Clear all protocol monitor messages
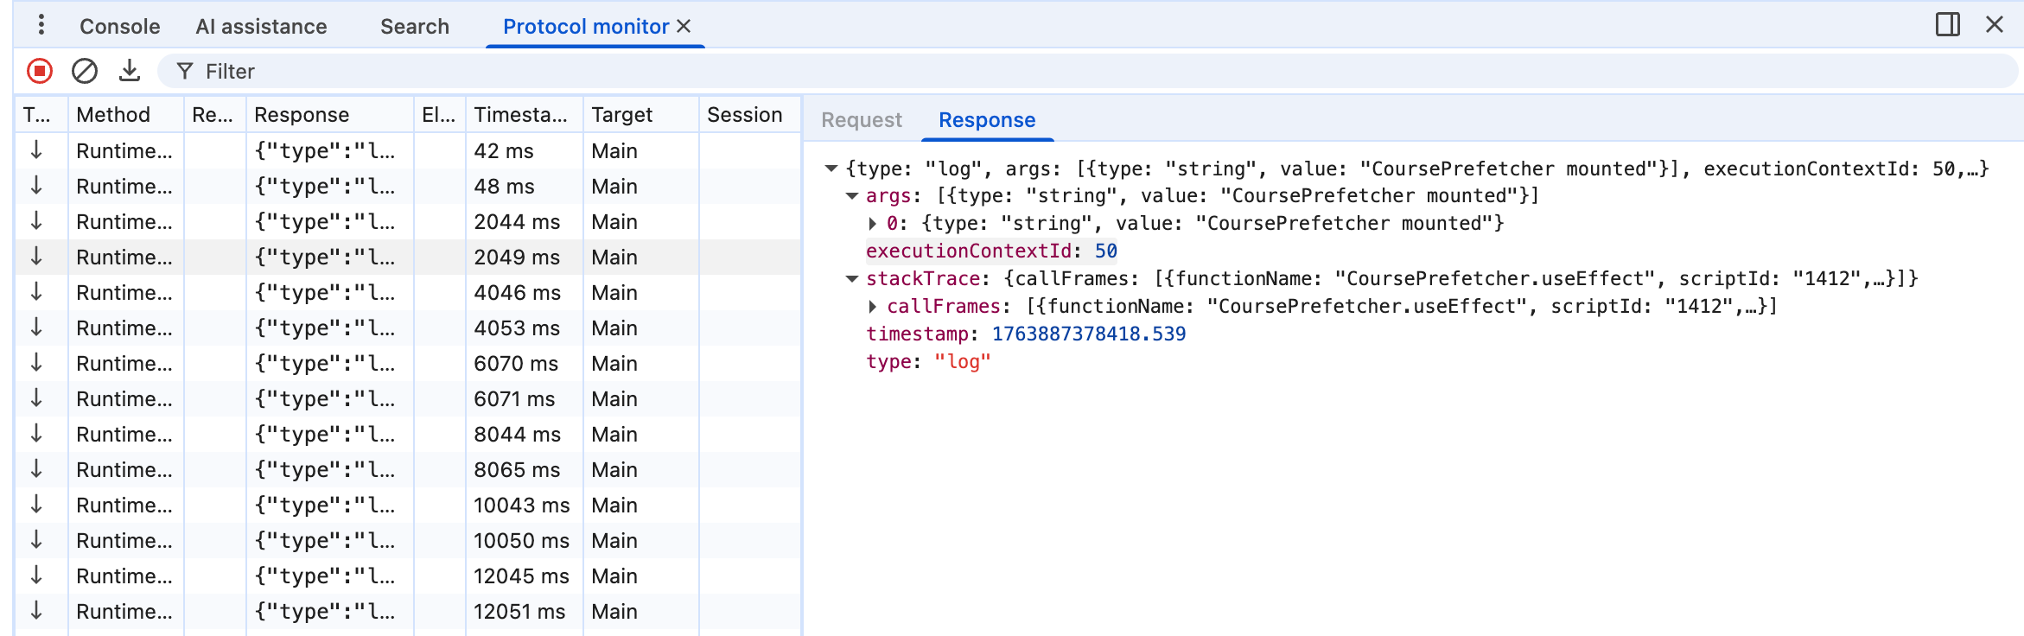The width and height of the screenshot is (2024, 636). click(x=84, y=71)
